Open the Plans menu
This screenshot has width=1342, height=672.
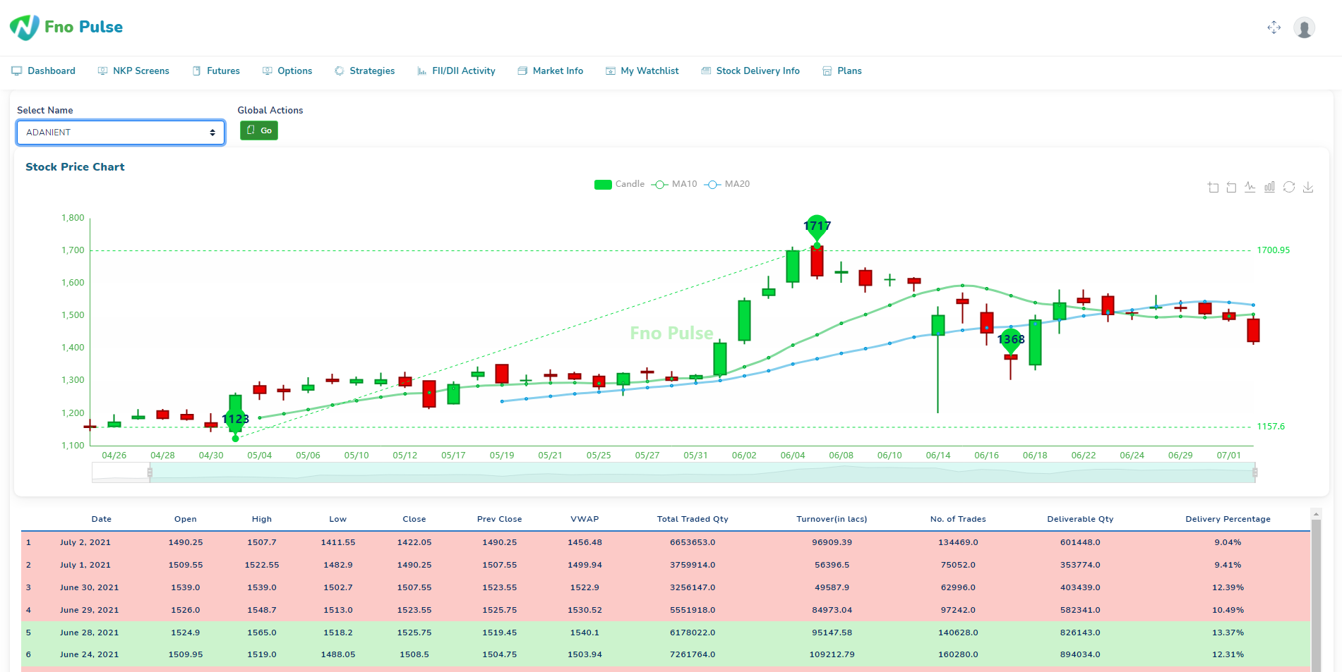point(842,71)
